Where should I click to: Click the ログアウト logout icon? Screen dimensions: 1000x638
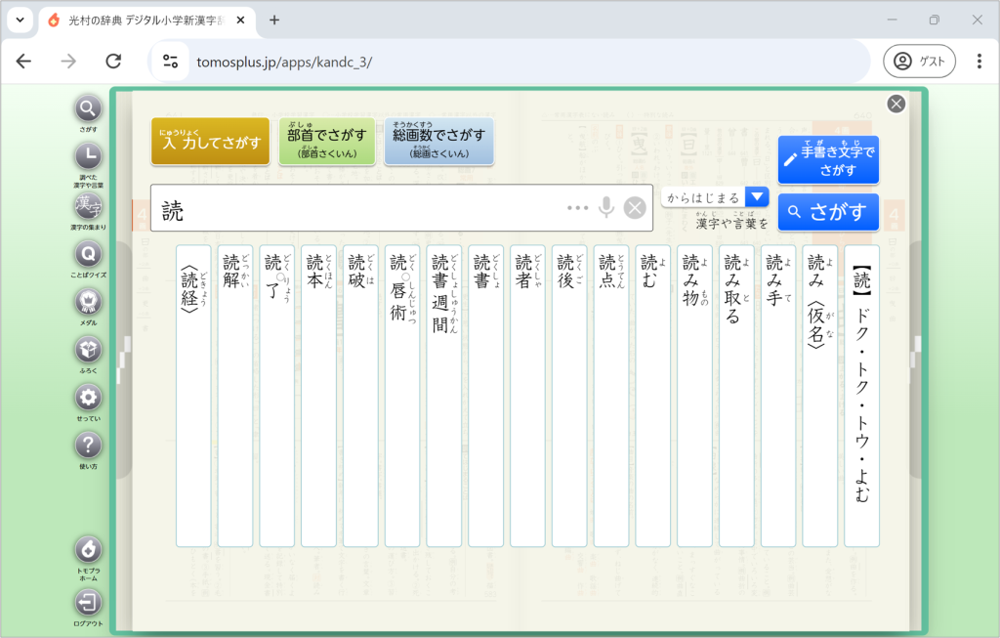click(88, 603)
